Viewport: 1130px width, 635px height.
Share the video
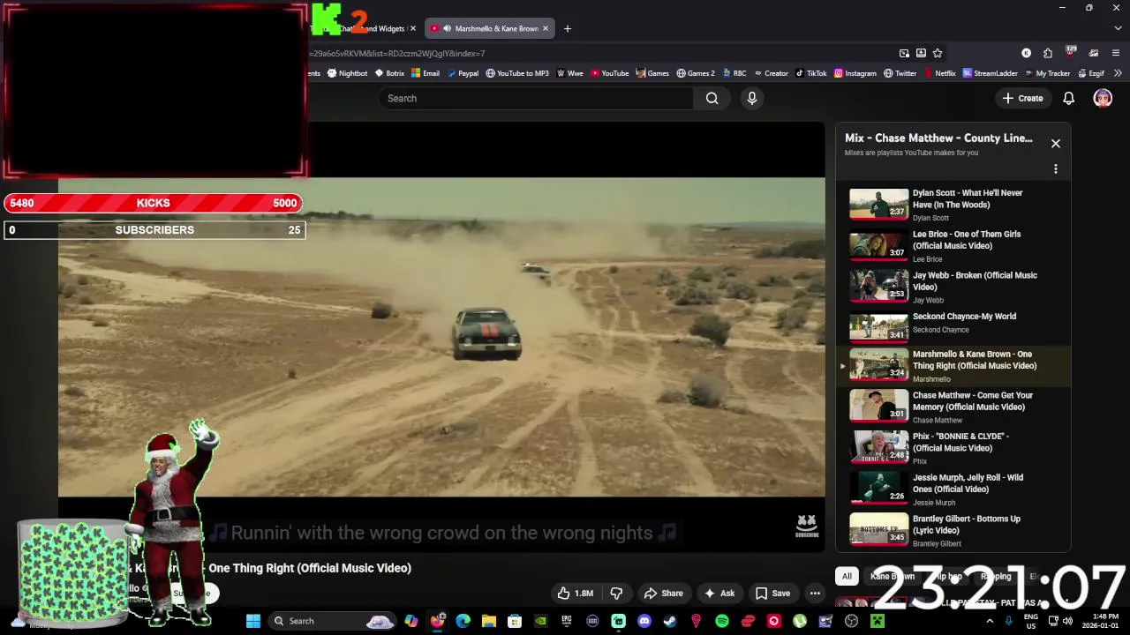point(663,594)
